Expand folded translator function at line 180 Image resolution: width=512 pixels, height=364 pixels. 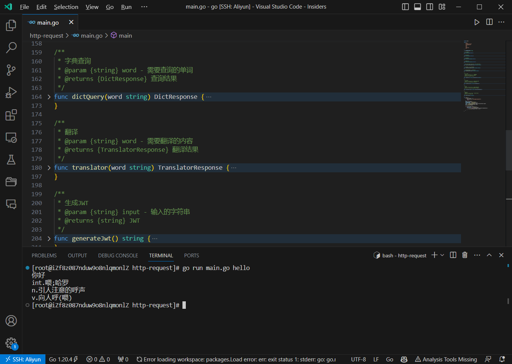[49, 167]
